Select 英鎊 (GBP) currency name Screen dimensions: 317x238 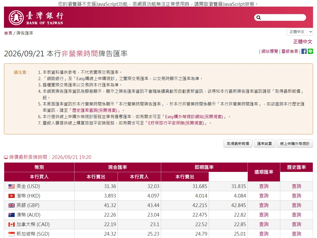[28, 205]
